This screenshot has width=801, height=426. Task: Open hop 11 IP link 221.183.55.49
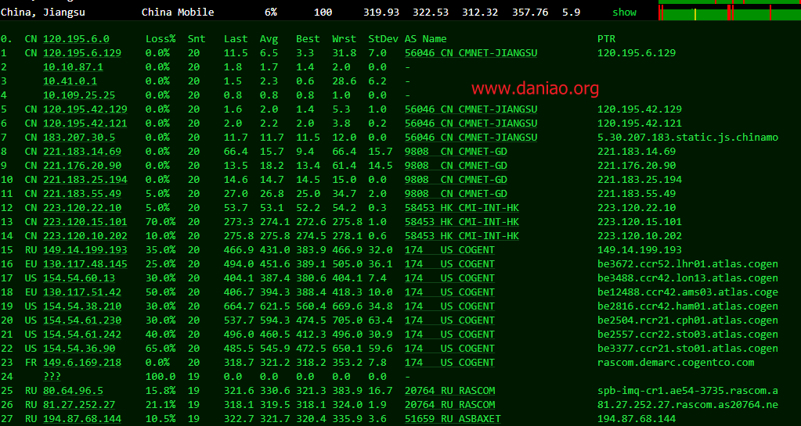pos(82,194)
